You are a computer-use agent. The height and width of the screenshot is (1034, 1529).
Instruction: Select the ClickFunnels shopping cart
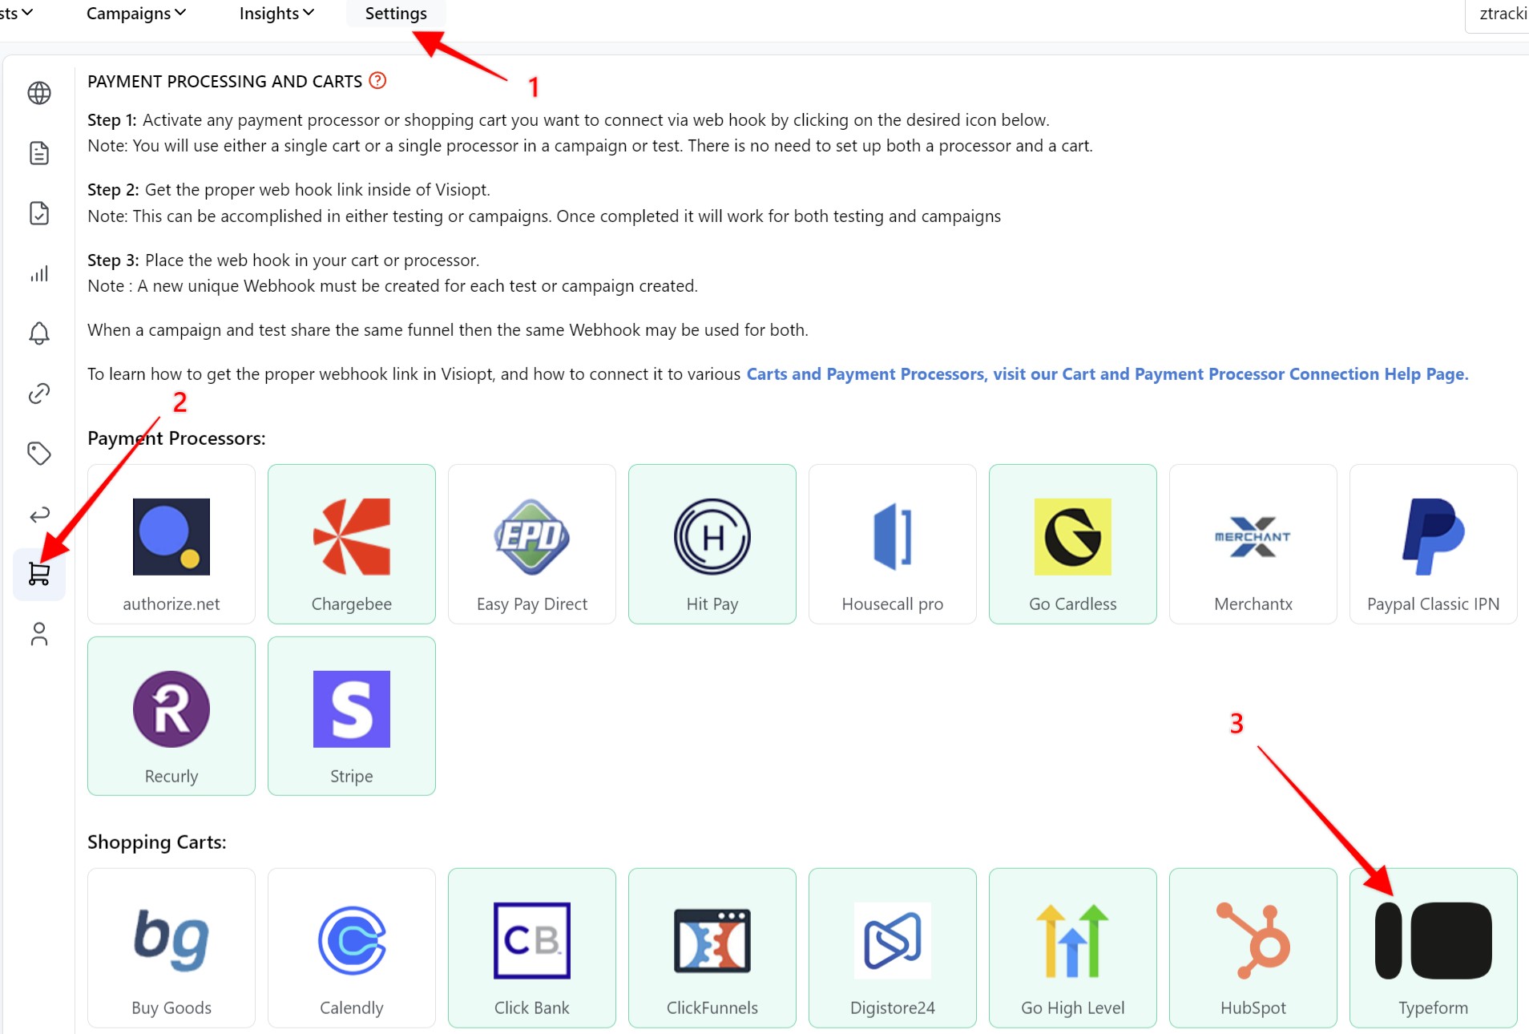[712, 948]
